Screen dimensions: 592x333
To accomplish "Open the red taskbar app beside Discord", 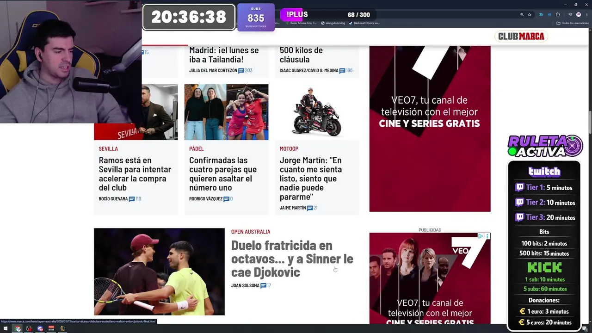I will (51, 328).
